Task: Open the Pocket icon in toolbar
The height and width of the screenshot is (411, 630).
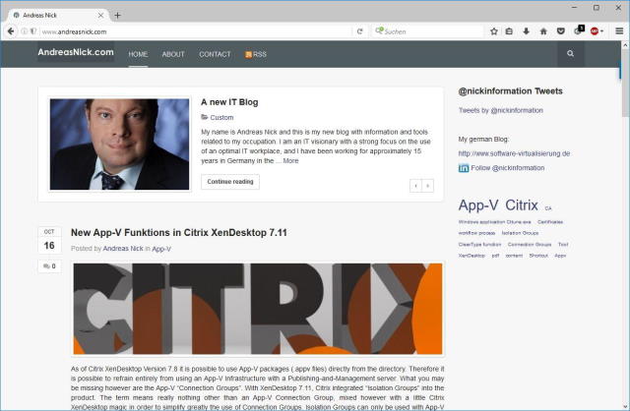Action: pos(561,31)
